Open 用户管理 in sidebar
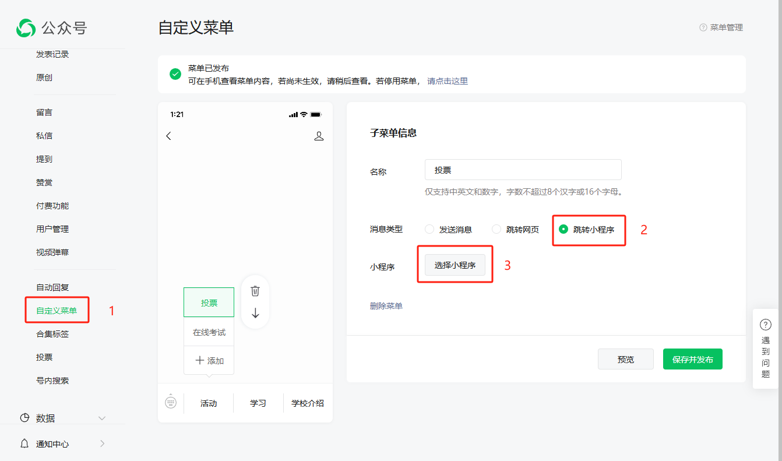782x461 pixels. coord(52,229)
